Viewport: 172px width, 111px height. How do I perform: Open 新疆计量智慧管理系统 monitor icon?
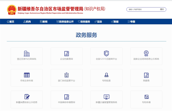coord(107,97)
